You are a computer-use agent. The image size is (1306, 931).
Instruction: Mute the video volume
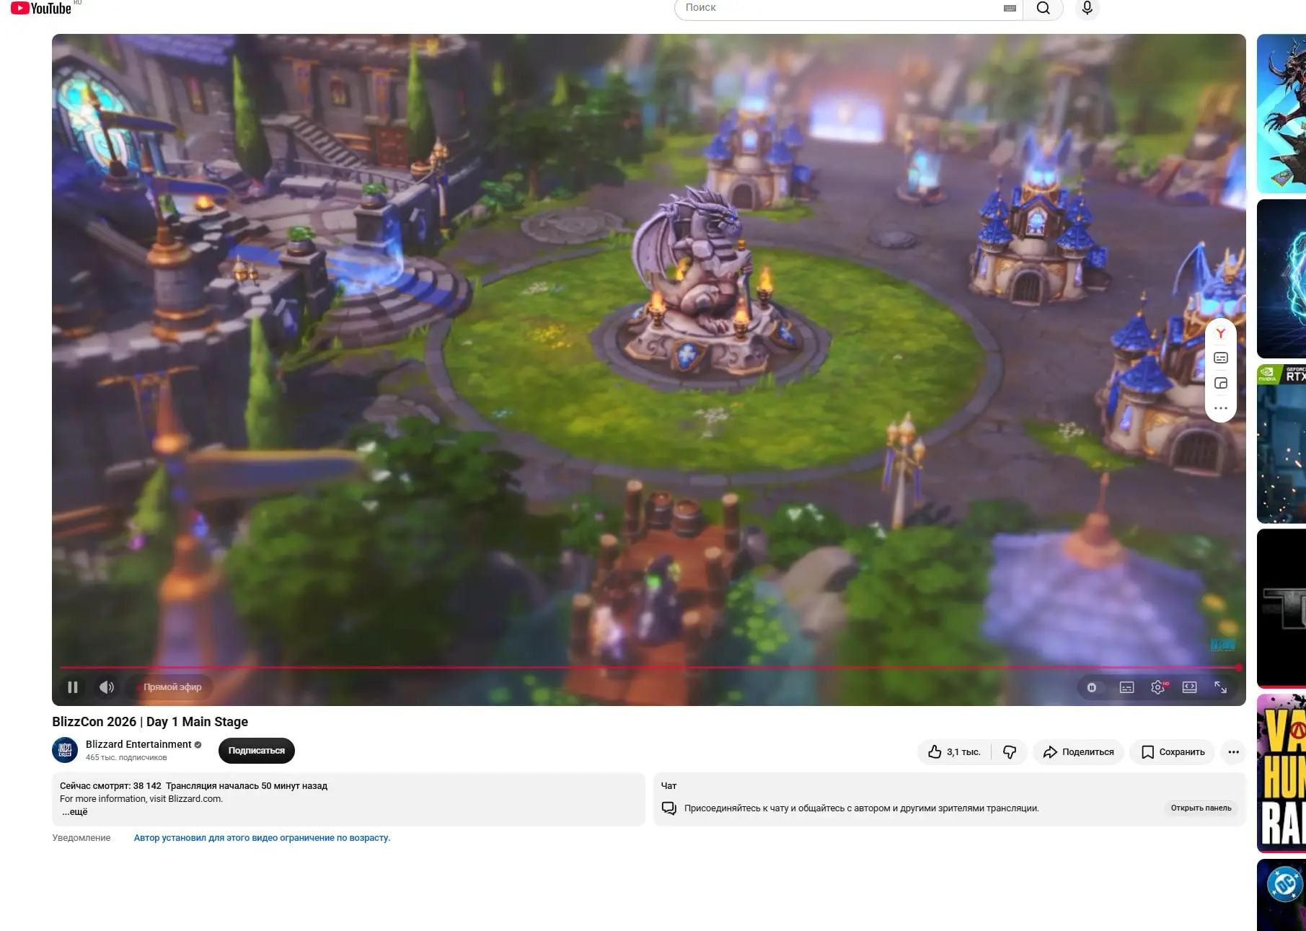coord(107,687)
